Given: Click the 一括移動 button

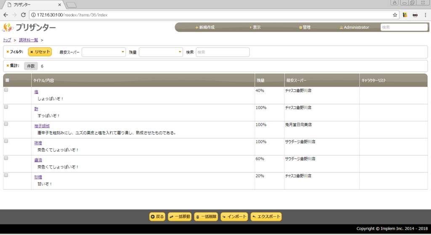Looking at the screenshot, I should pos(180,216).
